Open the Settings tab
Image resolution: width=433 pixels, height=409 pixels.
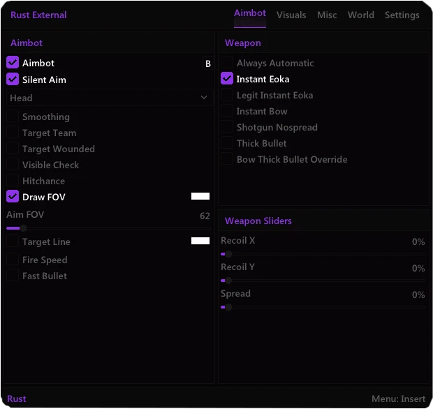pyautogui.click(x=402, y=15)
